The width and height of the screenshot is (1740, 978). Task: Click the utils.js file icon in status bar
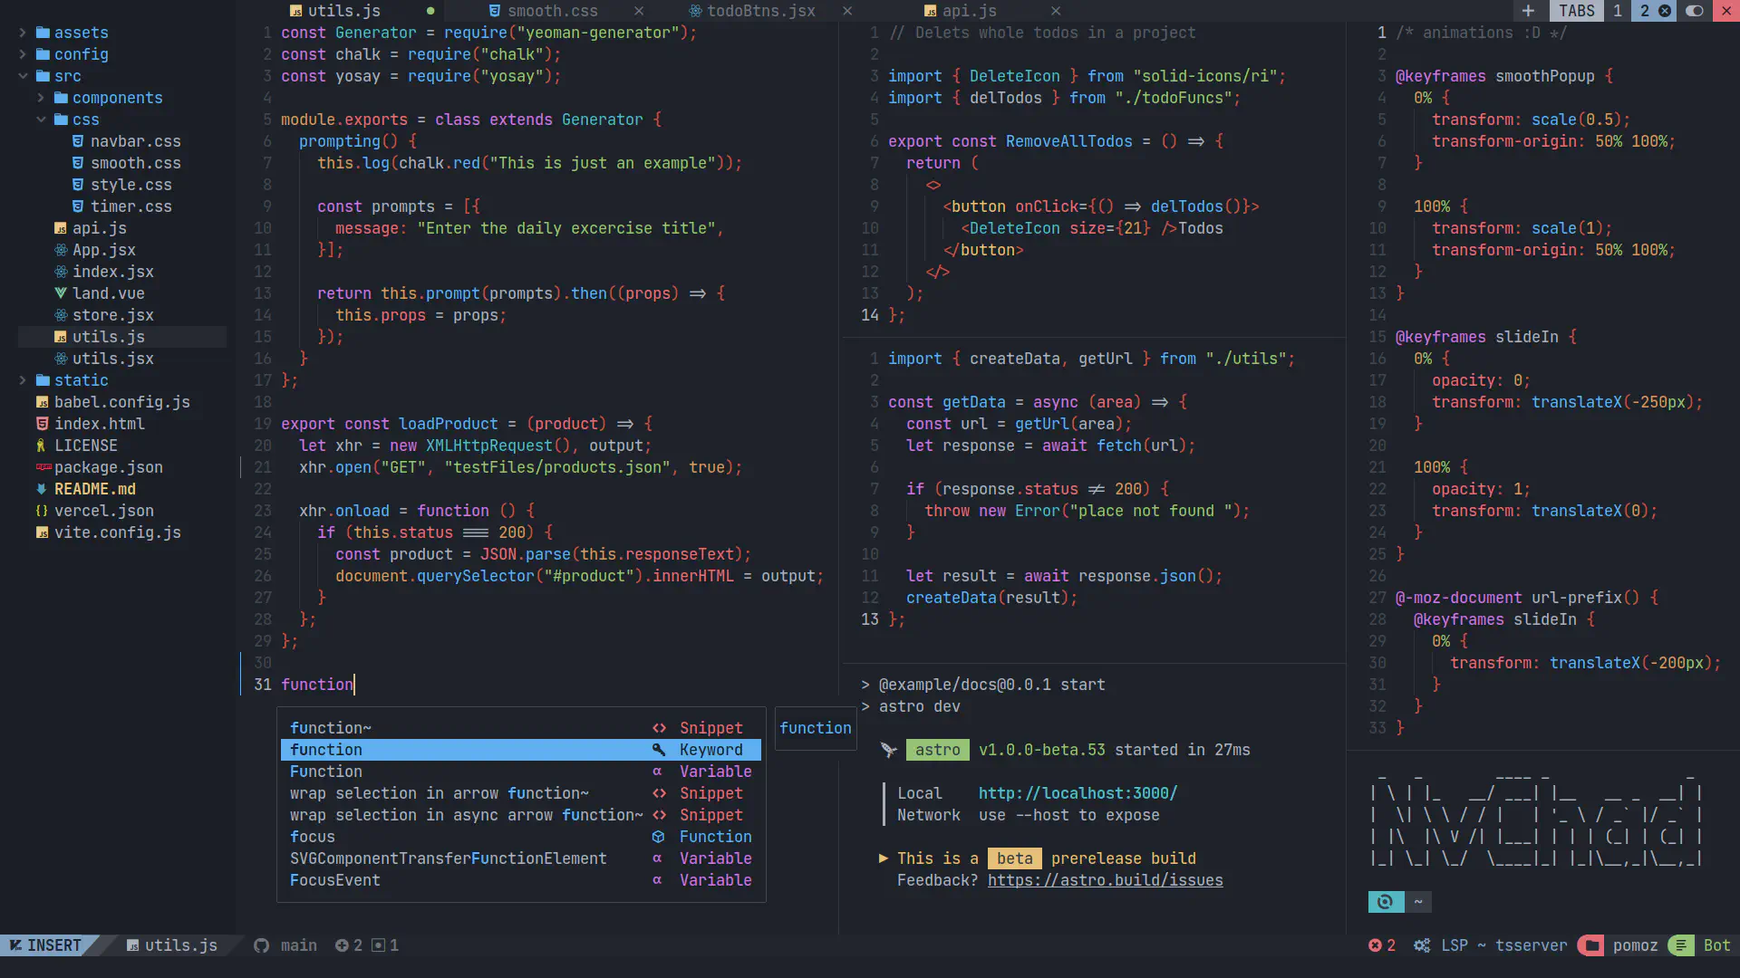click(134, 945)
